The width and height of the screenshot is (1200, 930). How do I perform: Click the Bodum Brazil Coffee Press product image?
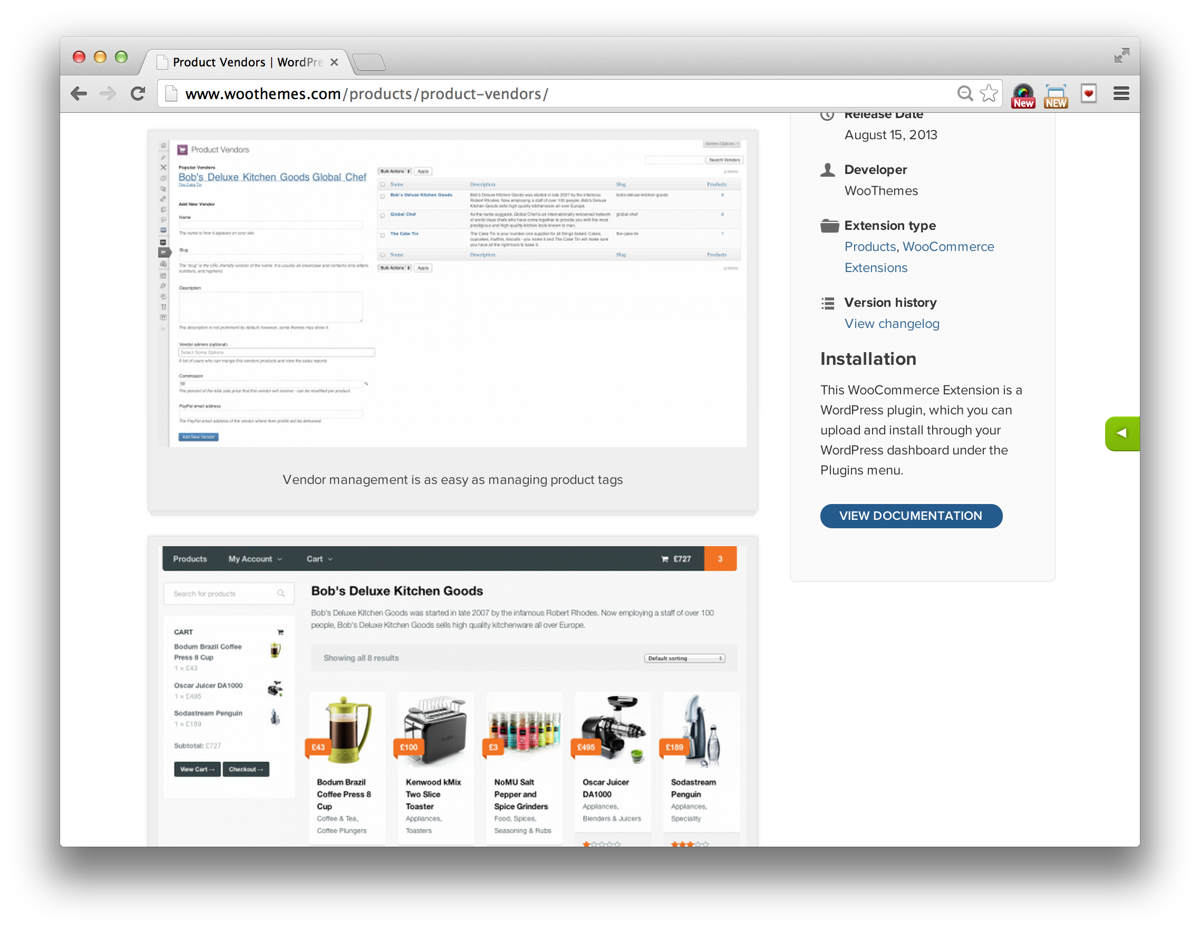coord(347,730)
